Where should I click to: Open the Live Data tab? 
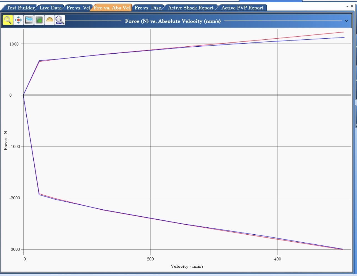(50, 8)
